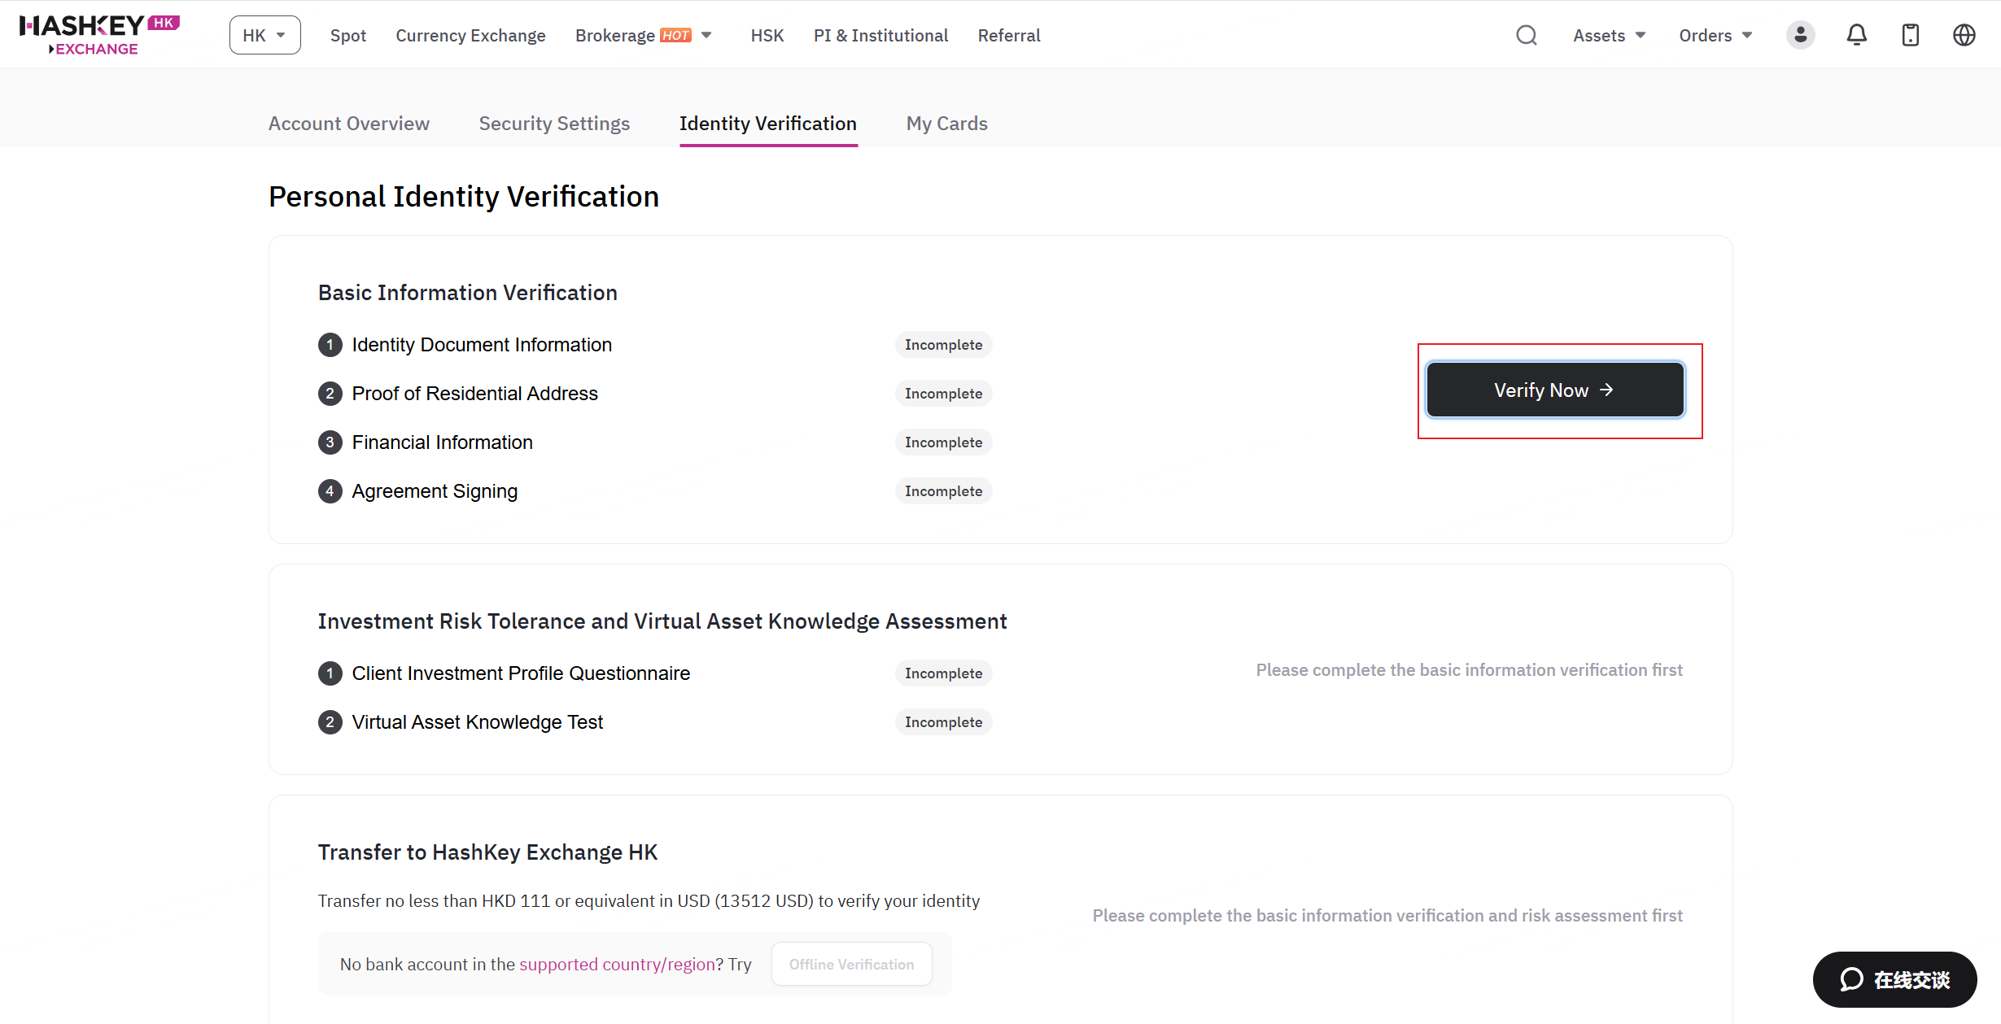The height and width of the screenshot is (1024, 2001).
Task: Click Incomplete badge for Client Investment Profile Questionnaire
Action: pos(944,673)
